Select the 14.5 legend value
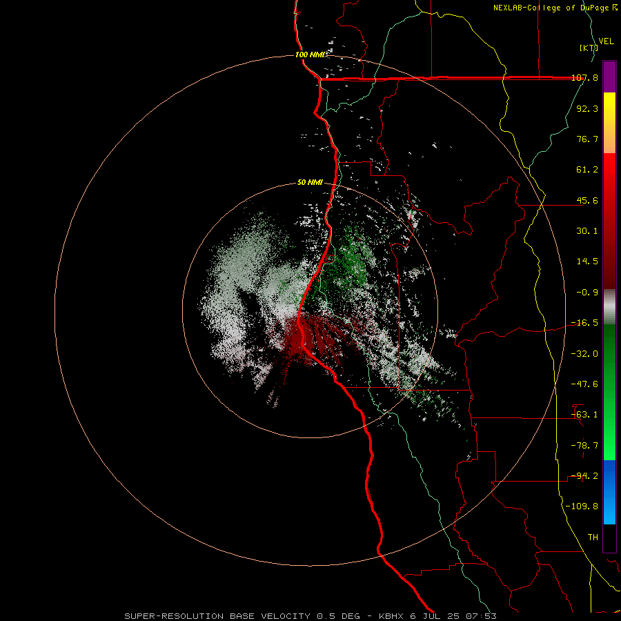The width and height of the screenshot is (621, 621). coord(587,262)
